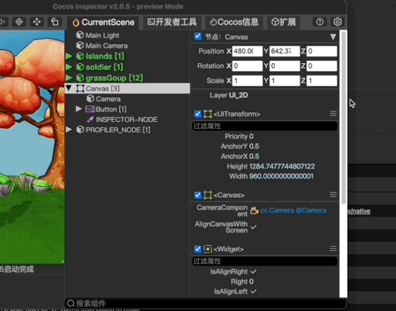The image size is (396, 311).
Task: Select Main Light in the tree
Action: coord(102,36)
